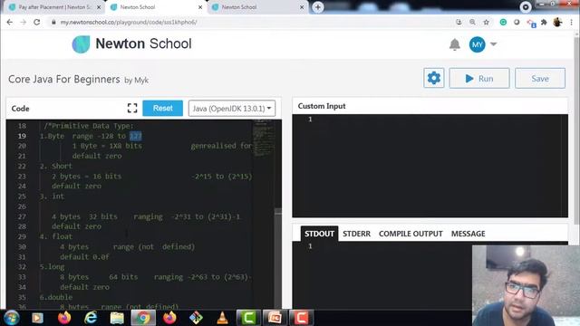Open the Chrome three-dot menu

coord(572,22)
